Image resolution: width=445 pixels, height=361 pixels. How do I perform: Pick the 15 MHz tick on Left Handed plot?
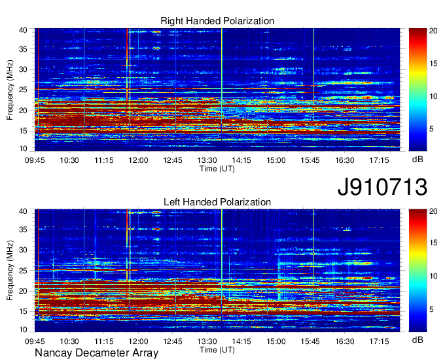pos(23,311)
